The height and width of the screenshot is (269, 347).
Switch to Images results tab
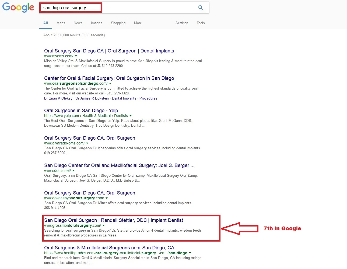click(97, 23)
